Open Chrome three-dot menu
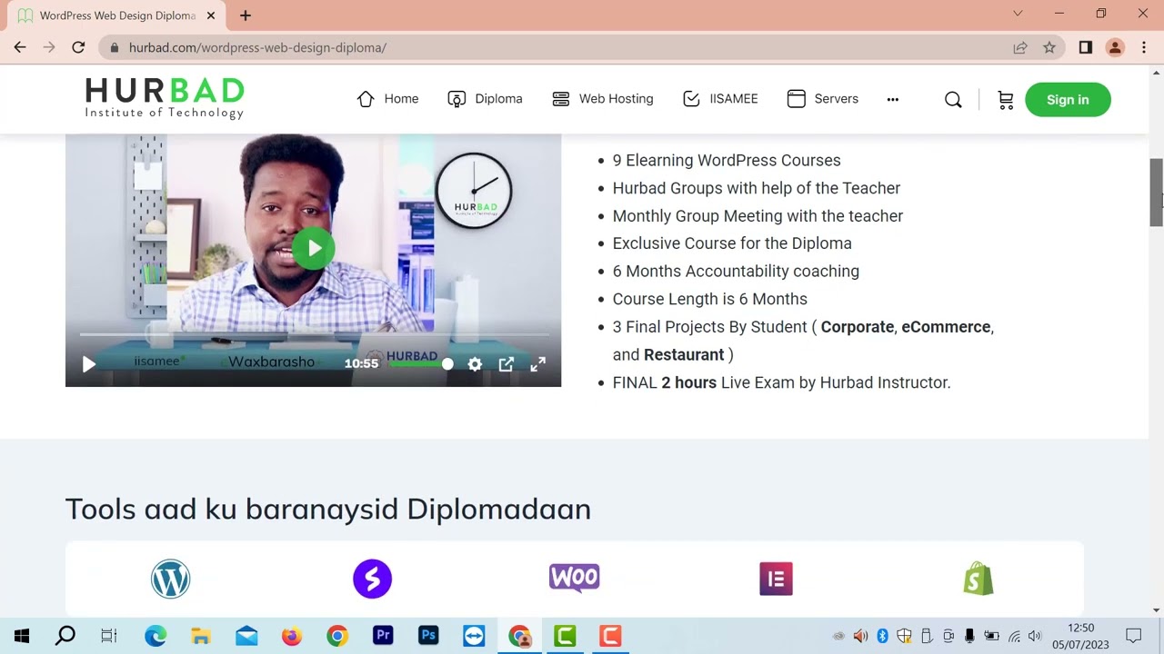1164x654 pixels. (1144, 47)
